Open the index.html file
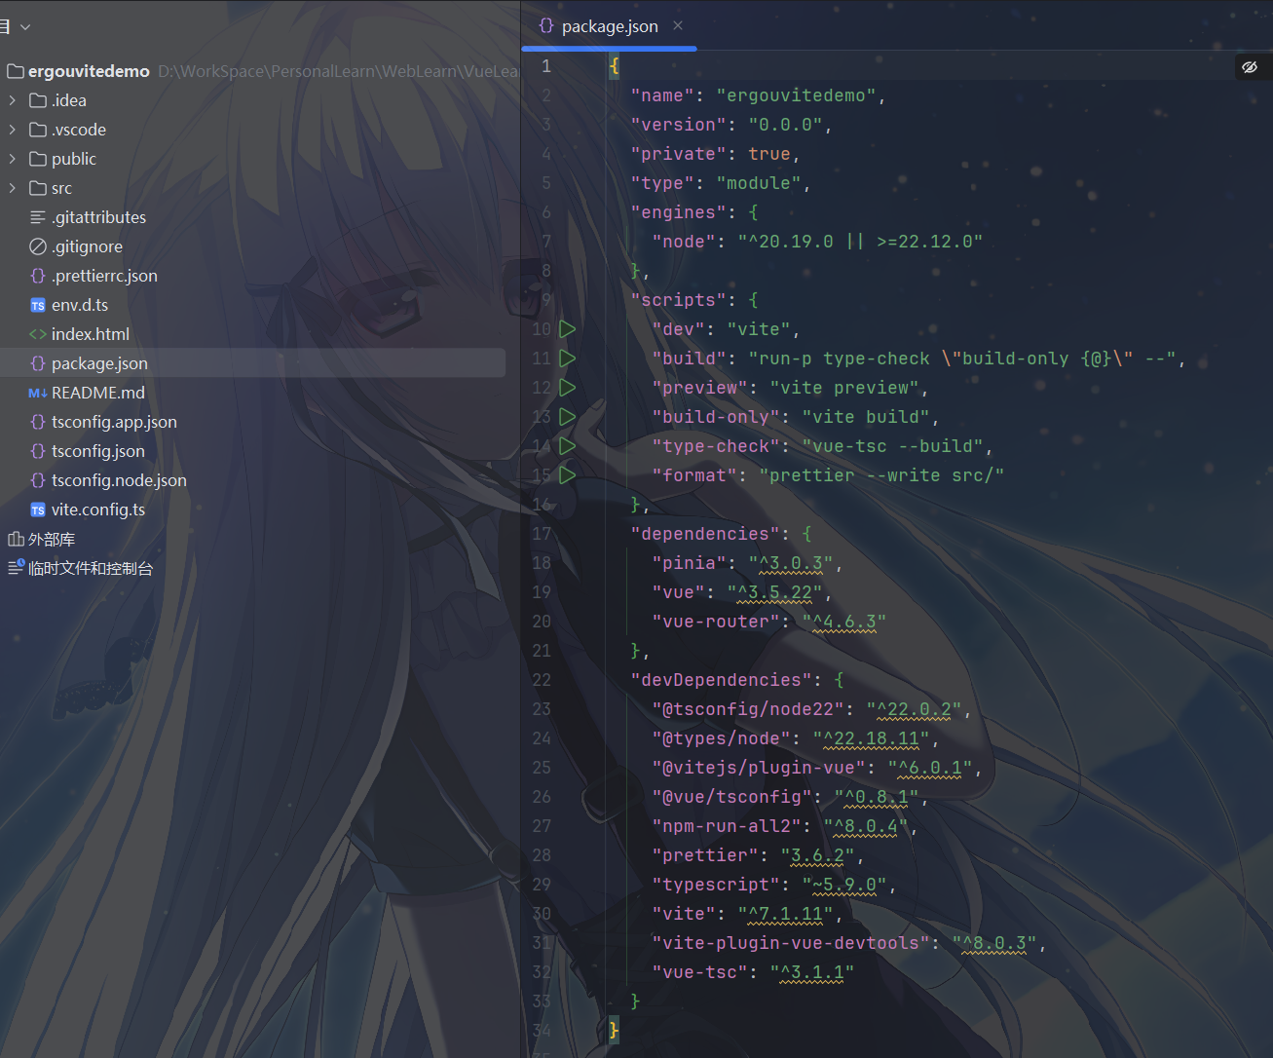The width and height of the screenshot is (1273, 1058). 90,334
